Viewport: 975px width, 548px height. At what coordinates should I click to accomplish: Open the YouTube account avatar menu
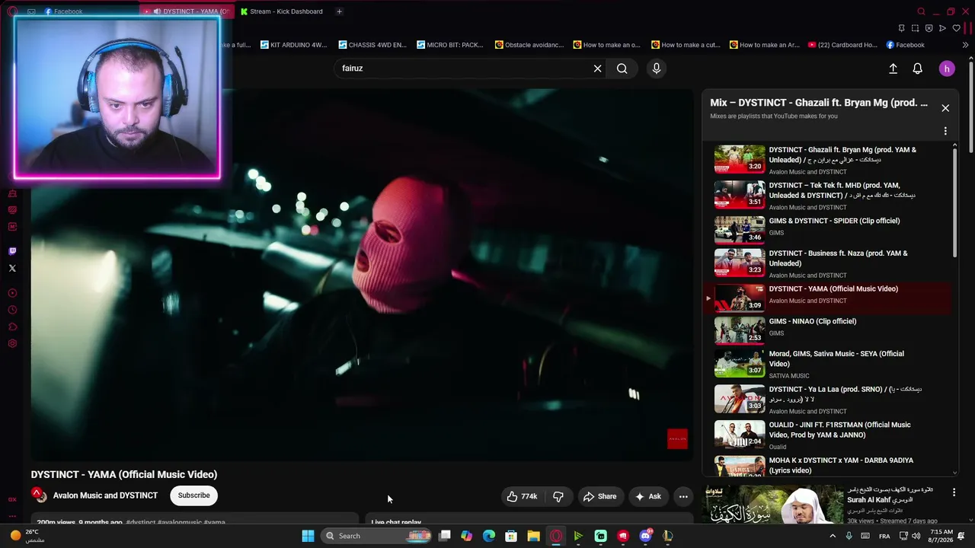click(947, 69)
